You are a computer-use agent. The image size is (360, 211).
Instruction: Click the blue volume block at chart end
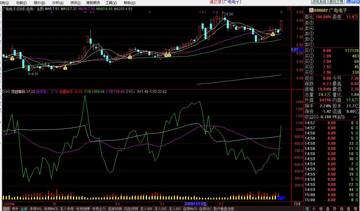(281, 198)
